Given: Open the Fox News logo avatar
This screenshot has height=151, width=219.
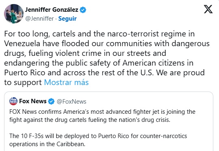Looking at the screenshot, I should 13,101.
